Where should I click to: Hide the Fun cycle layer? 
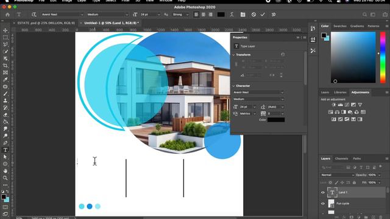point(323,204)
